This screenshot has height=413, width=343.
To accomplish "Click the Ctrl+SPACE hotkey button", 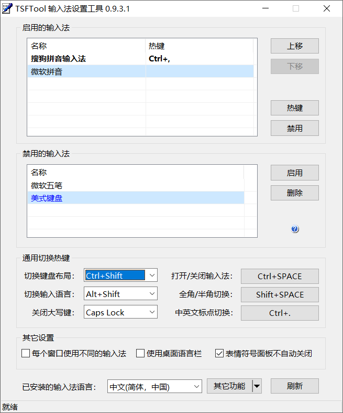I will tap(280, 277).
